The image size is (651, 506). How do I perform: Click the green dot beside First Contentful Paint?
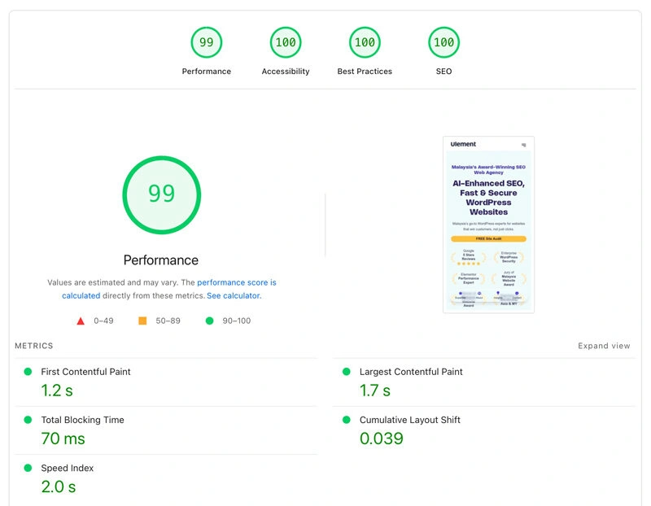pyautogui.click(x=28, y=372)
